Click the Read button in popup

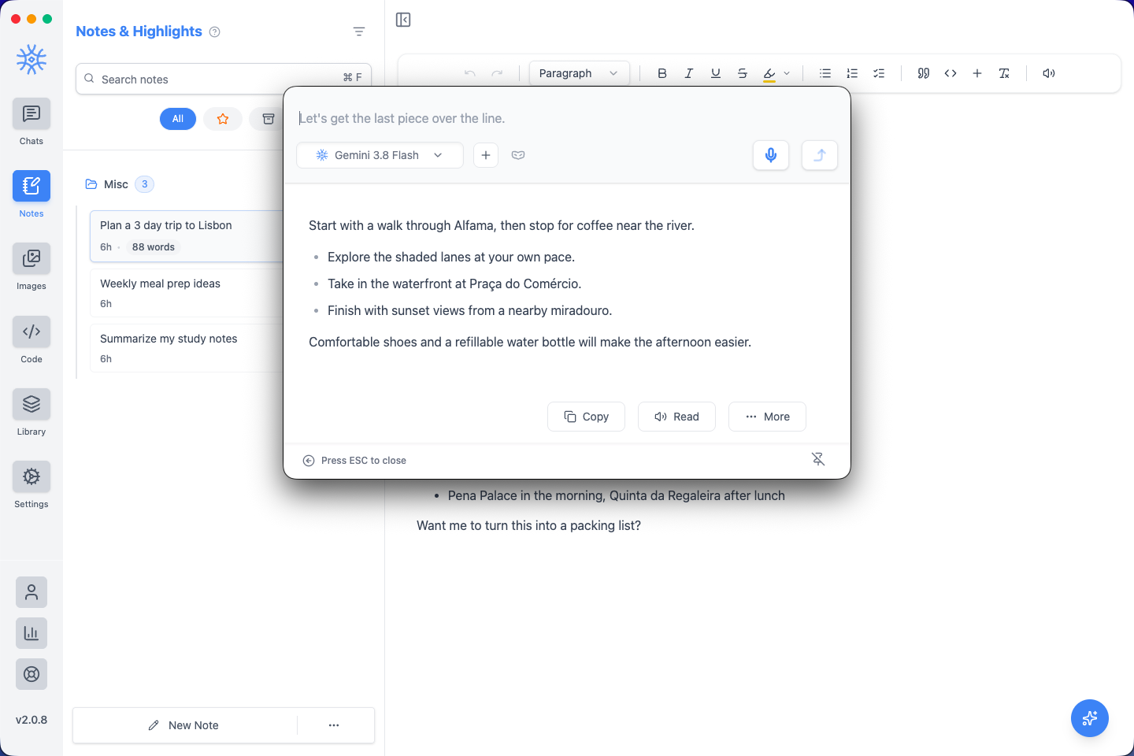pyautogui.click(x=676, y=417)
